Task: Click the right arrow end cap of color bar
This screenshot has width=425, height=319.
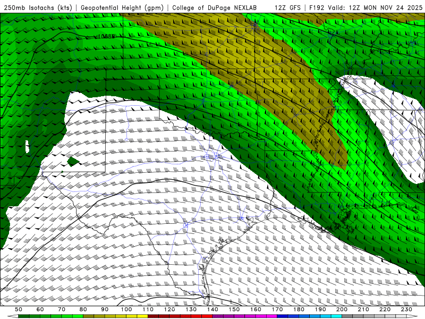Action: point(412,316)
